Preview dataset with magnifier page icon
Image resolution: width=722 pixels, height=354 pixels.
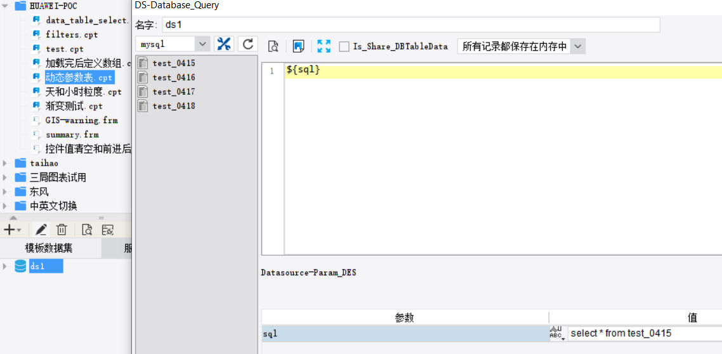coord(87,229)
